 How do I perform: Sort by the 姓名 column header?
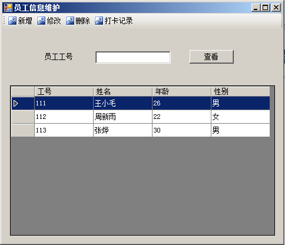tap(122, 91)
